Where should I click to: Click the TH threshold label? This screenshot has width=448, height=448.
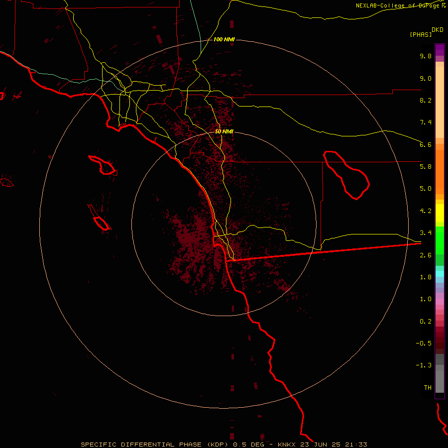(428, 388)
